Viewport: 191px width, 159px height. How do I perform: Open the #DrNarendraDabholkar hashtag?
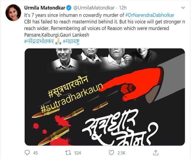(150, 15)
